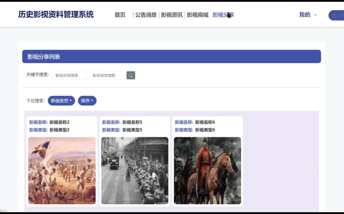Click the blue rounded button top right
The image size is (344, 214).
click(336, 15)
